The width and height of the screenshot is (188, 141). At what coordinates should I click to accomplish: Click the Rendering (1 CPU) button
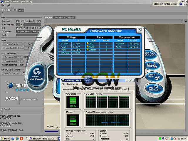(13, 57)
